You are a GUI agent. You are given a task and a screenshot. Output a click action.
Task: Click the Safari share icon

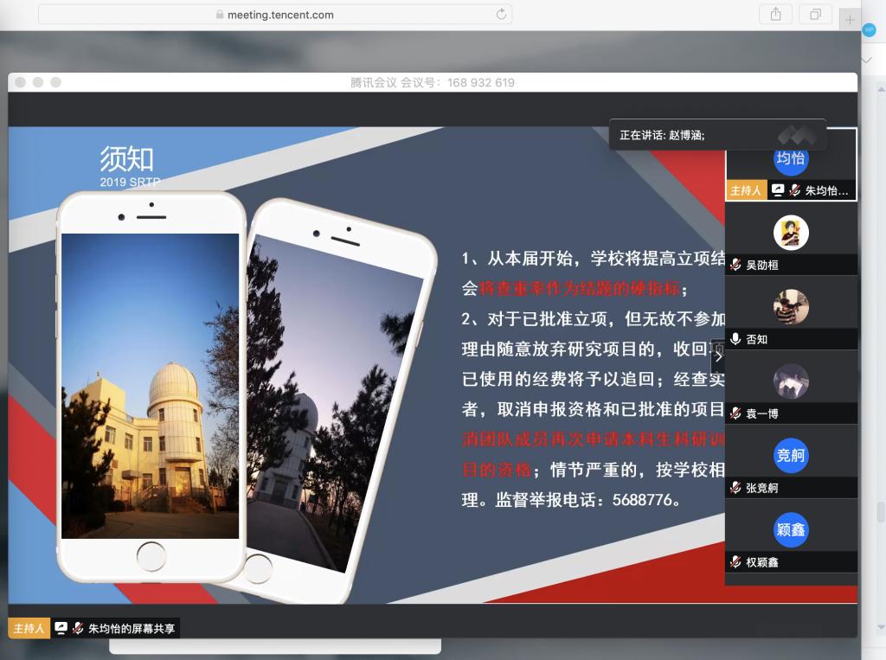point(775,14)
